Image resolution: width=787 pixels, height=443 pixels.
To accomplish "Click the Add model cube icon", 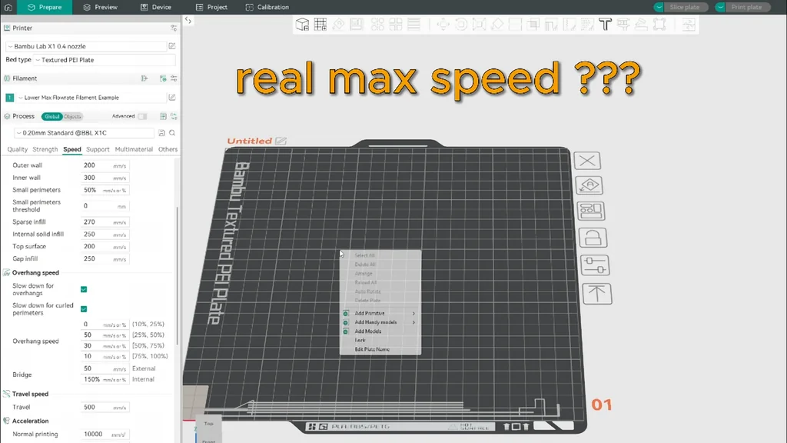I will click(x=302, y=24).
